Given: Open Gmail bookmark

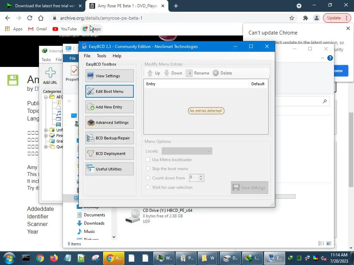Looking at the screenshot, I should (x=37, y=29).
